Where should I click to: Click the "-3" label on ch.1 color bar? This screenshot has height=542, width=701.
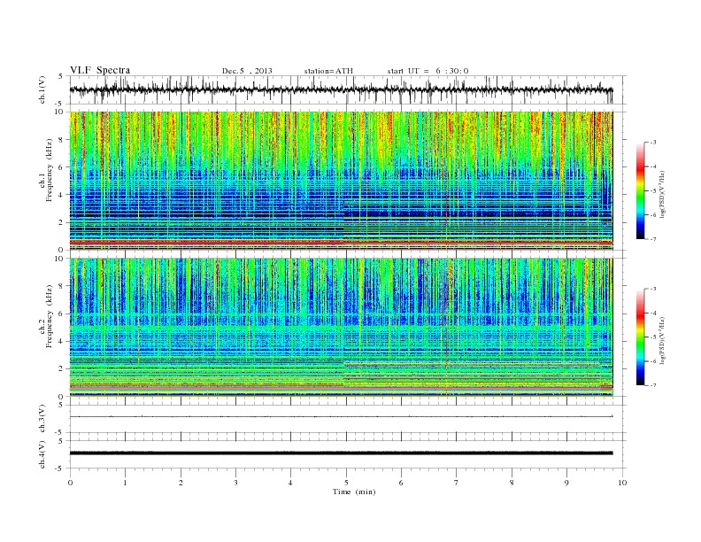pos(653,143)
